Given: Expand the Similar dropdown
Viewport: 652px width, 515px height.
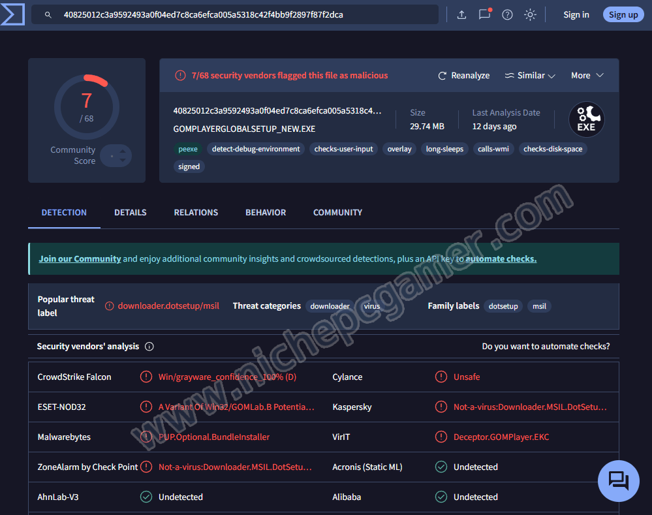Looking at the screenshot, I should (530, 76).
